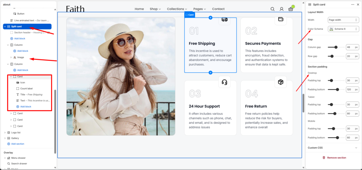This screenshot has width=362, height=170.
Task: Click the Icon block truck icon in tree
Action: coord(18,83)
